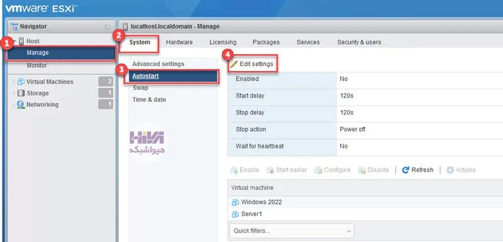
Task: Click the Networking count badge 1
Action: tap(106, 104)
